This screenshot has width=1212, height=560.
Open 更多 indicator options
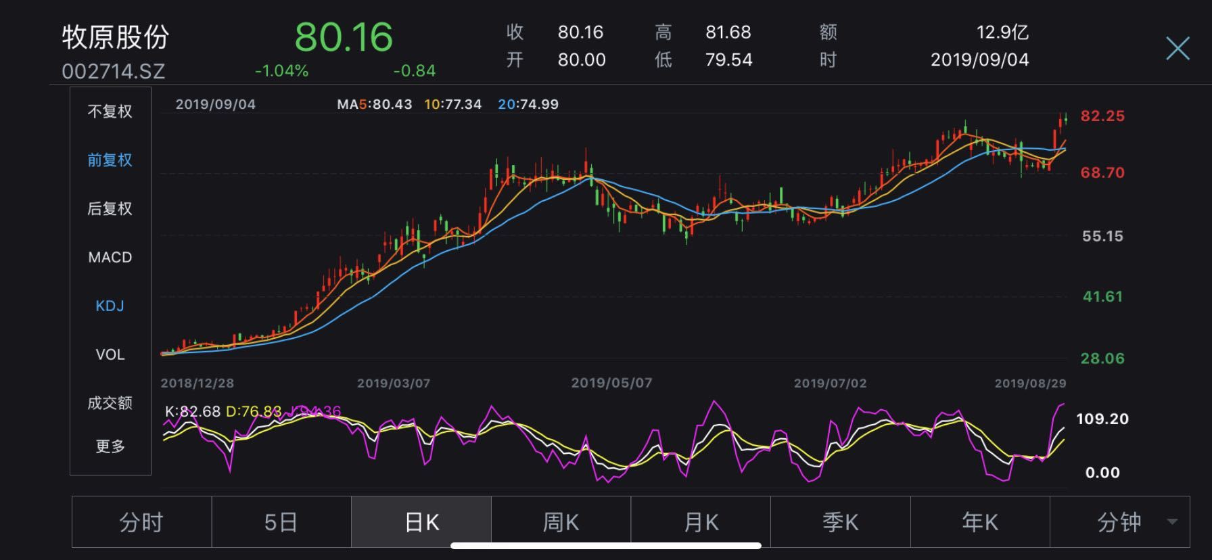[x=110, y=446]
